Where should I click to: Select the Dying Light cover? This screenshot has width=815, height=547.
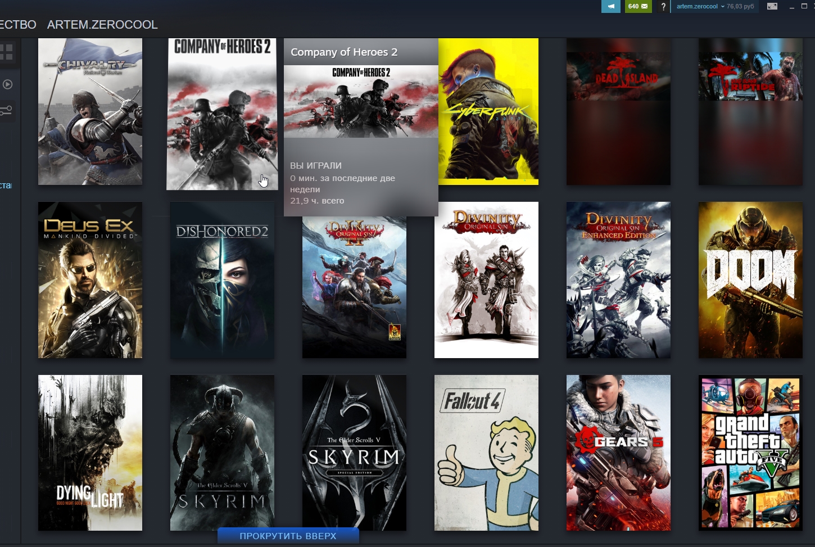pyautogui.click(x=90, y=453)
